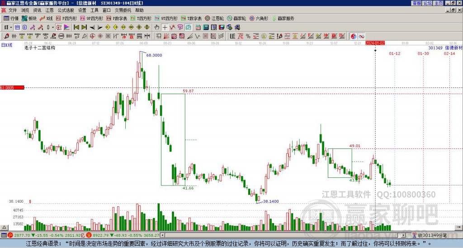Viewport: 463px width, 248px height.
Task: Click the 68.3000 high price label
Action: coord(154,55)
